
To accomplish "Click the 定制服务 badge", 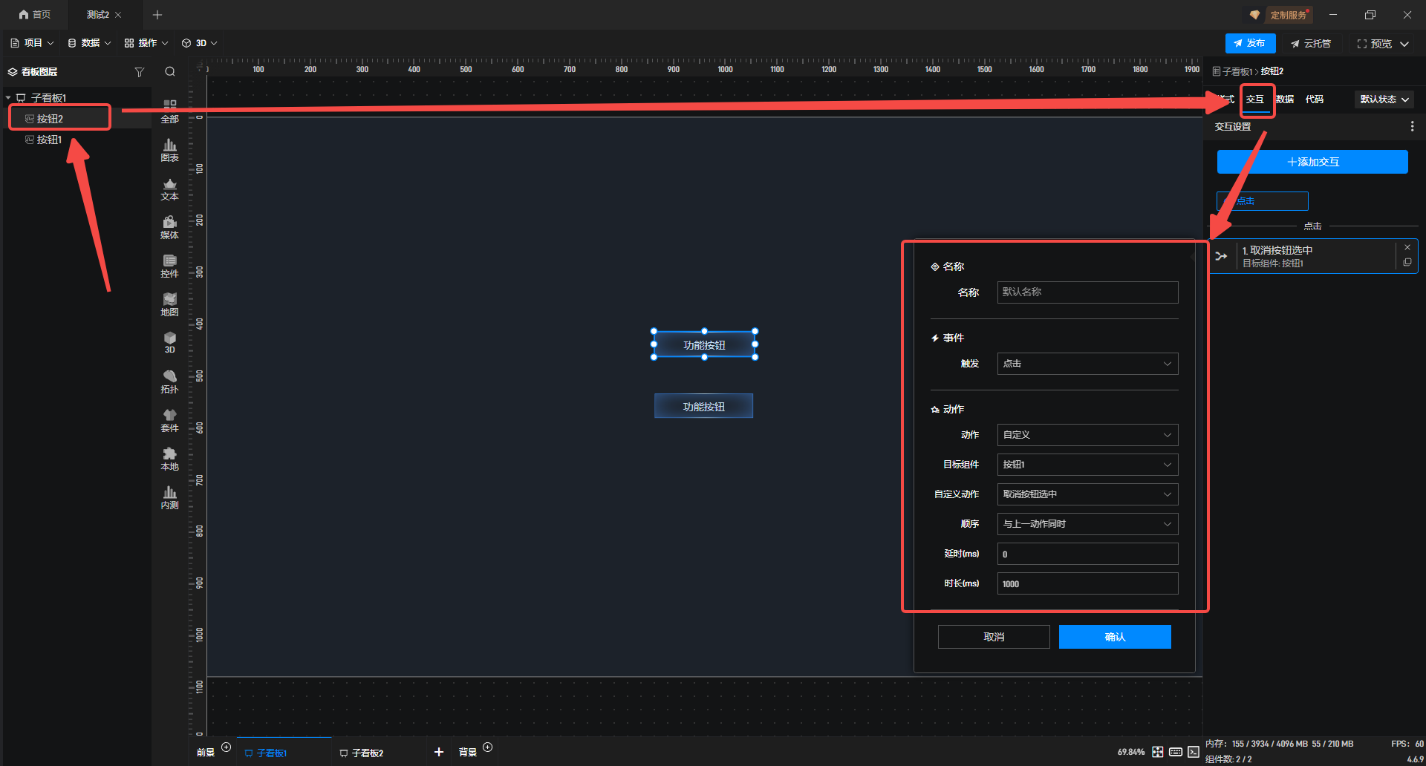I will pyautogui.click(x=1280, y=15).
